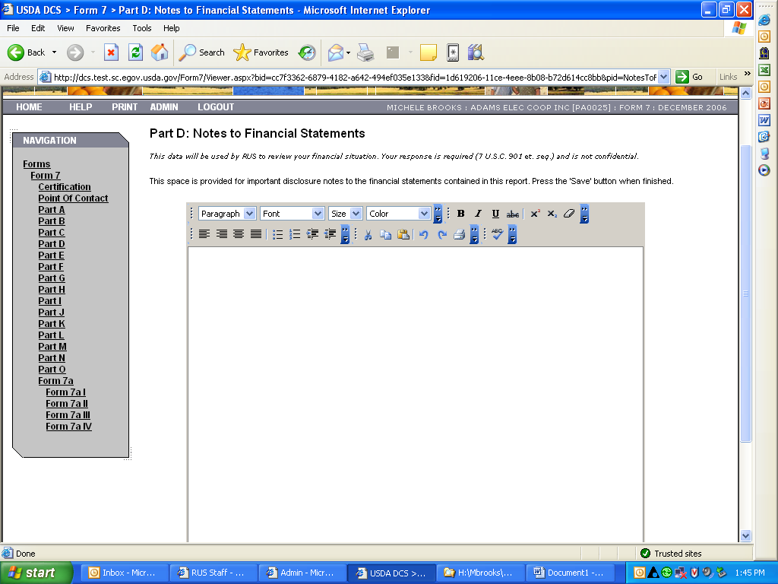Screen dimensions: 778x584
Task: Open the Form 7a III link
Action: point(68,415)
